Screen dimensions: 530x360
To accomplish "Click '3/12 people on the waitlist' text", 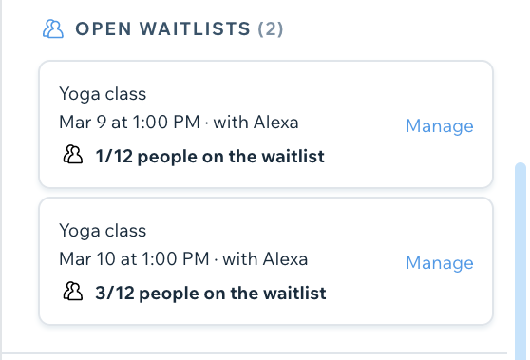I will [x=211, y=293].
